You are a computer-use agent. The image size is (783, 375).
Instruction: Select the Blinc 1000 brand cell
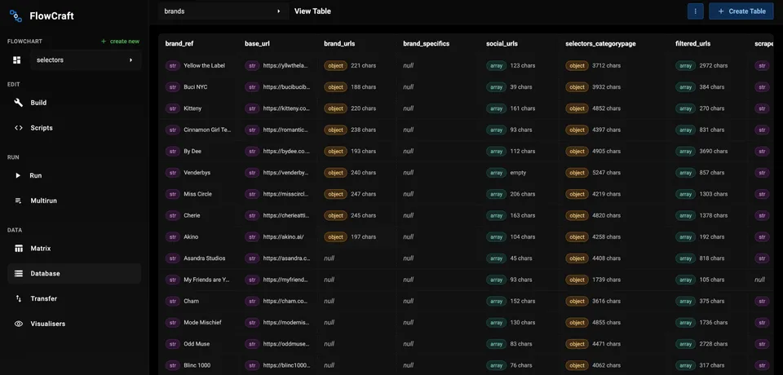(197, 365)
